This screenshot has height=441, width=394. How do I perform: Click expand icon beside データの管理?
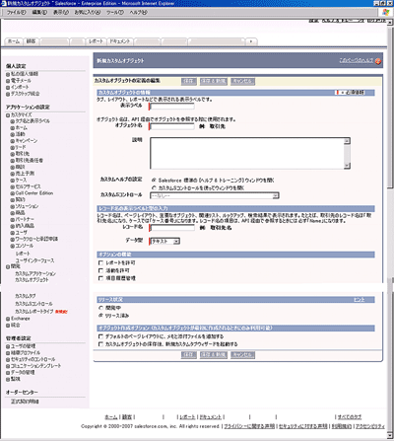(x=8, y=373)
